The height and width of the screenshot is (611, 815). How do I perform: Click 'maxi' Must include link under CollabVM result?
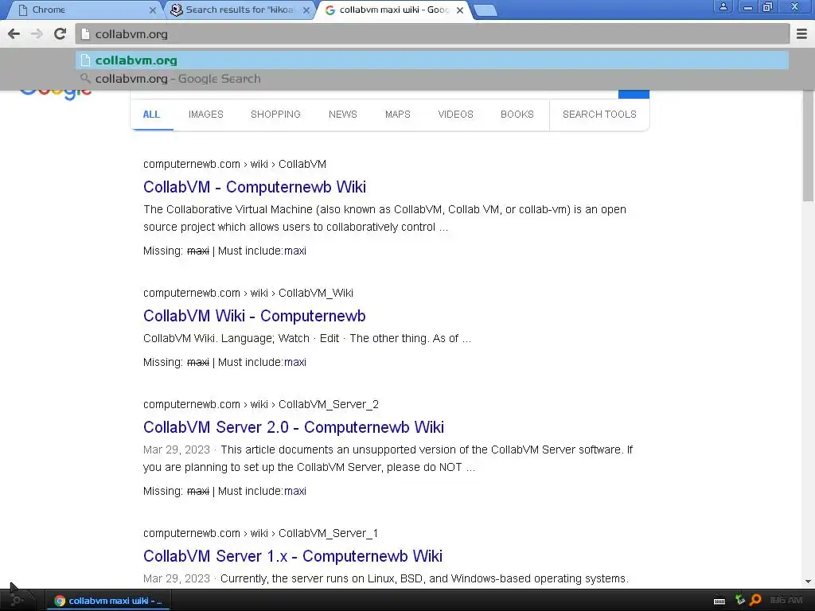295,251
